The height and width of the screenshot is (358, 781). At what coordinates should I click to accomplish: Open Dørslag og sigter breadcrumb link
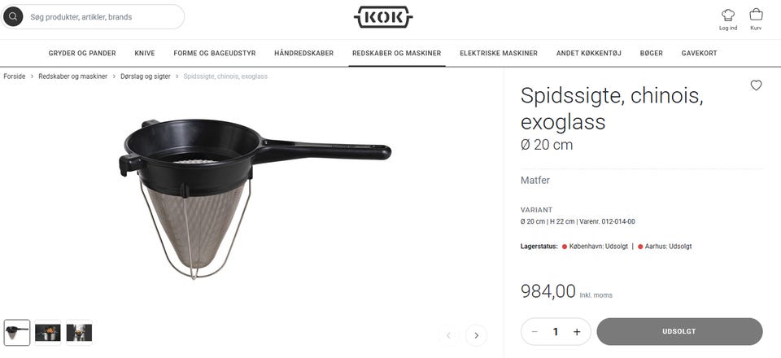146,76
